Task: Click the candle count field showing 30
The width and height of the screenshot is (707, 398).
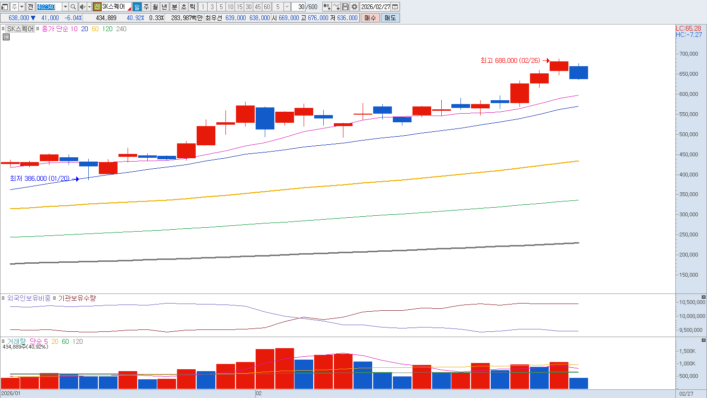Action: [x=299, y=7]
